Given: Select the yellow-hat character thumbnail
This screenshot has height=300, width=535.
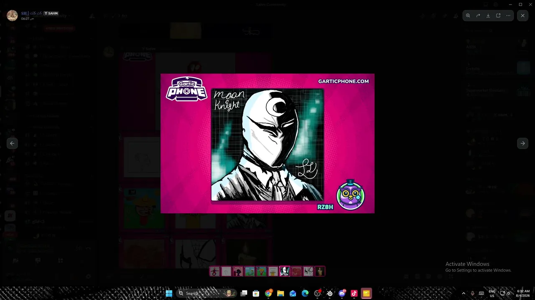Looking at the screenshot, I should coord(261,272).
